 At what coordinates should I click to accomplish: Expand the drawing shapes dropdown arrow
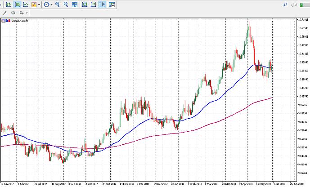pos(27,13)
